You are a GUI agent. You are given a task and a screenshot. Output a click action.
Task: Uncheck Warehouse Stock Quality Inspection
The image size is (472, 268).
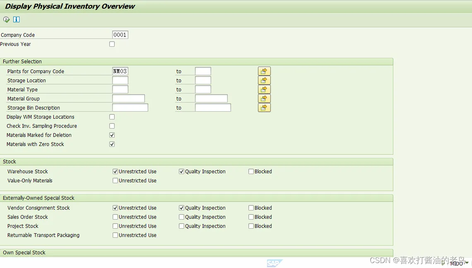pyautogui.click(x=181, y=172)
